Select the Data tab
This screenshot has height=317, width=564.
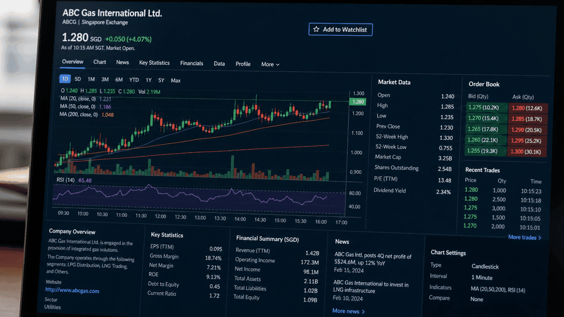[x=219, y=63]
